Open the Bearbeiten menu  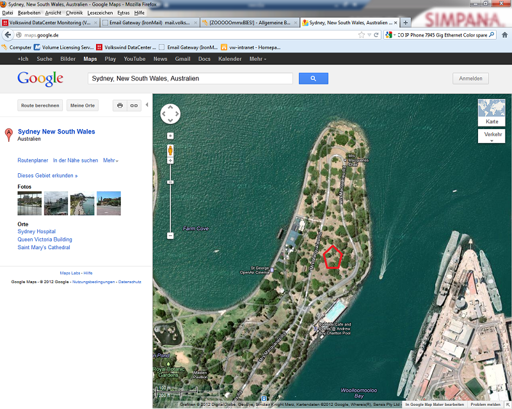(x=29, y=13)
